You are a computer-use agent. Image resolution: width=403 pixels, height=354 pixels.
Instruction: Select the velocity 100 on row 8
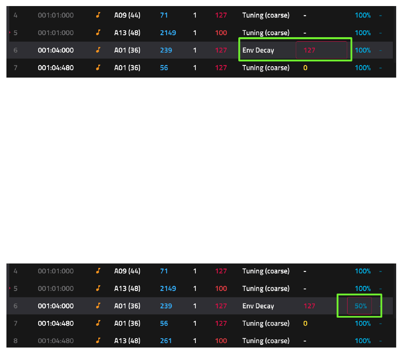click(x=221, y=341)
